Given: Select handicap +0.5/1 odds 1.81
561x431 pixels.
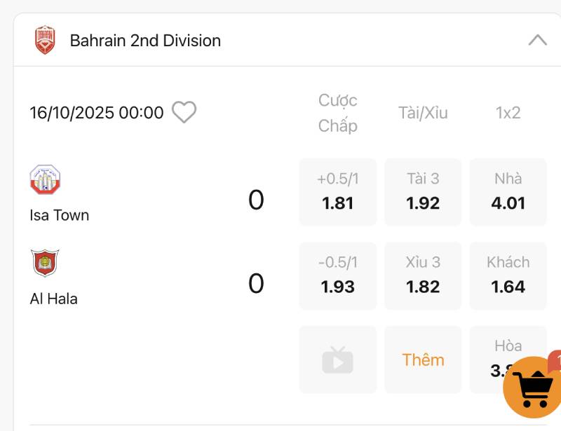Looking at the screenshot, I should (x=337, y=191).
